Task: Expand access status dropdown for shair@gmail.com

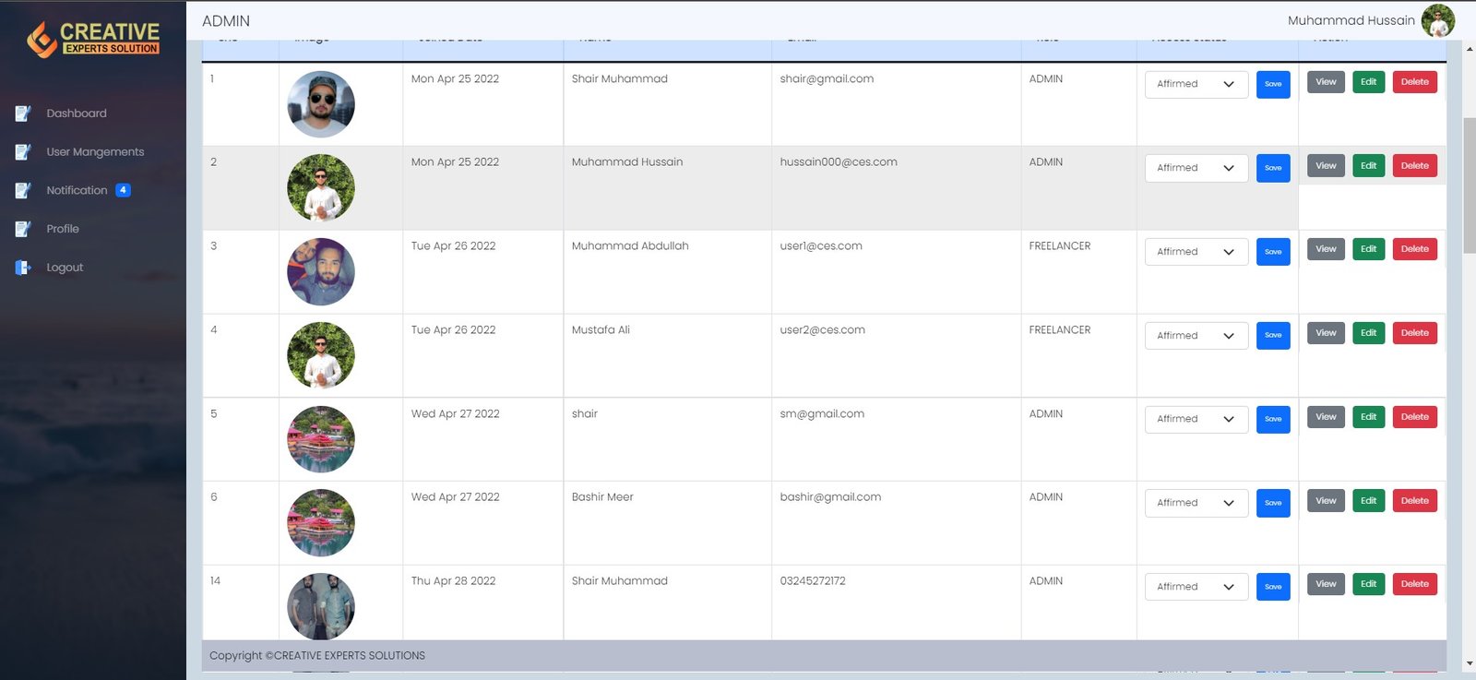Action: (1196, 84)
